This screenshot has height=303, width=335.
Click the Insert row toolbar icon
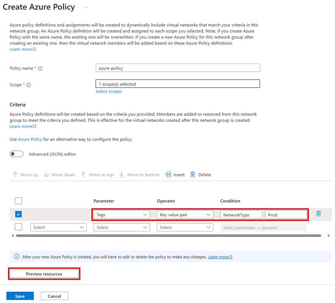tap(168, 175)
